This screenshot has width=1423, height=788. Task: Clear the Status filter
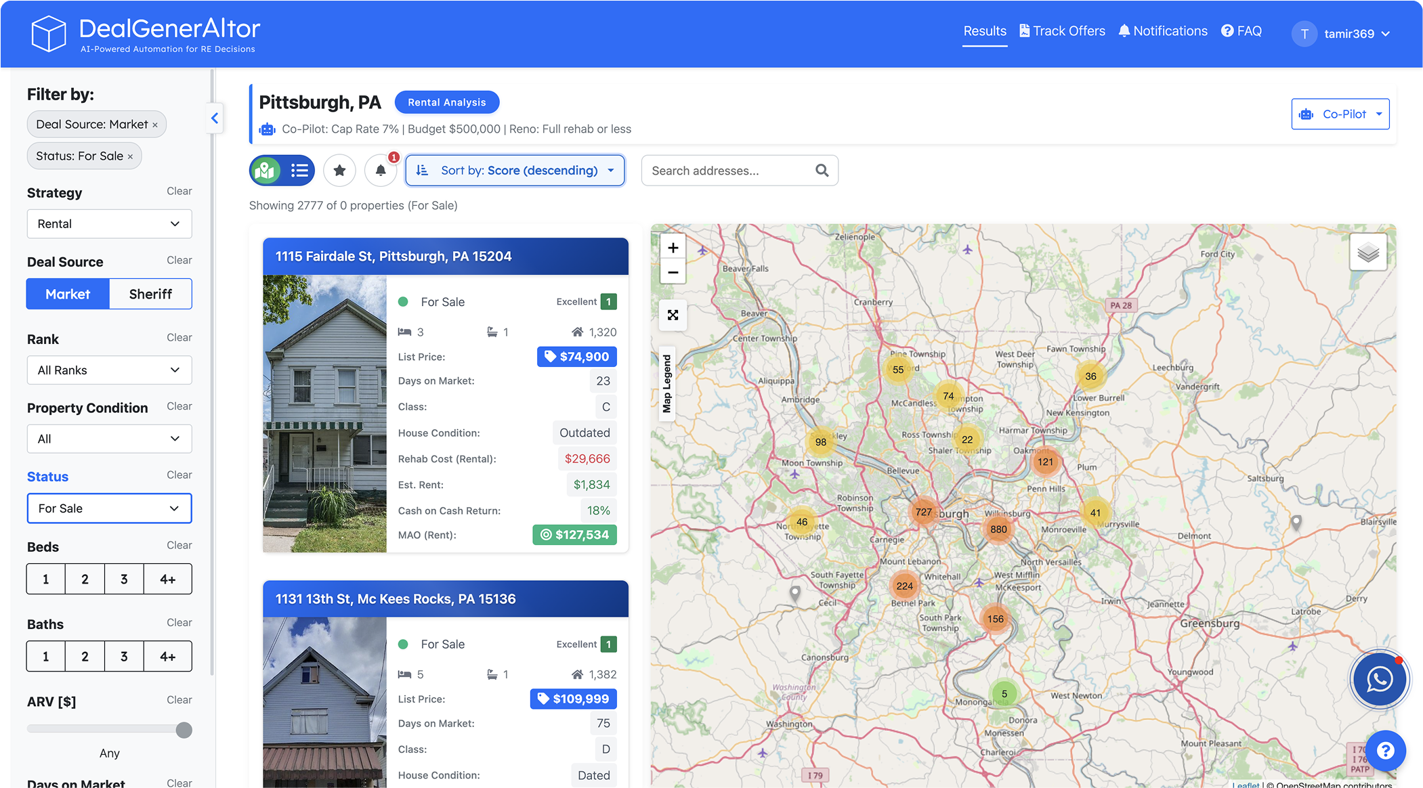179,475
